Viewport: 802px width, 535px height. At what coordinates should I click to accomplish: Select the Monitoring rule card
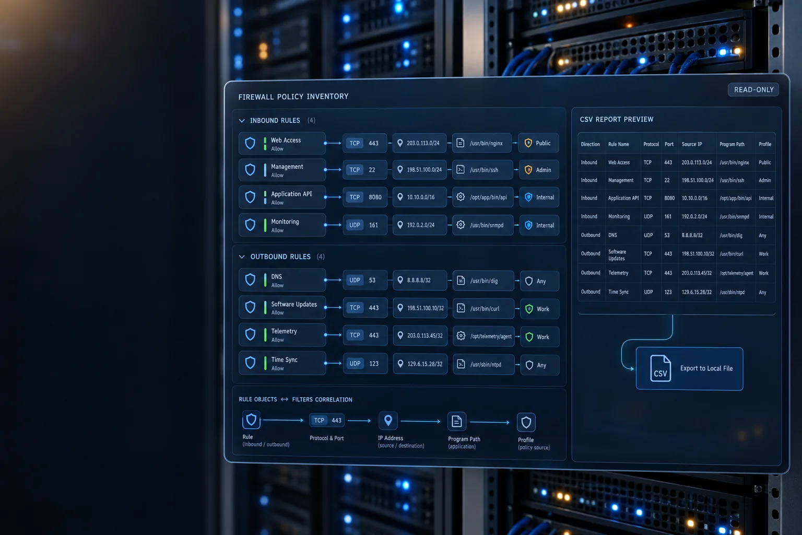point(282,225)
